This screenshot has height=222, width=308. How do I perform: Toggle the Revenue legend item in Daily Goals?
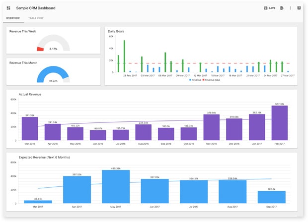(x=196, y=79)
